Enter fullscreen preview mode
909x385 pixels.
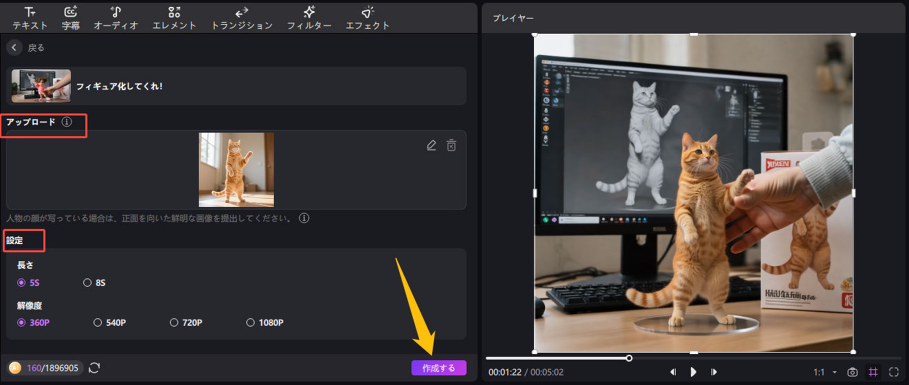click(894, 372)
